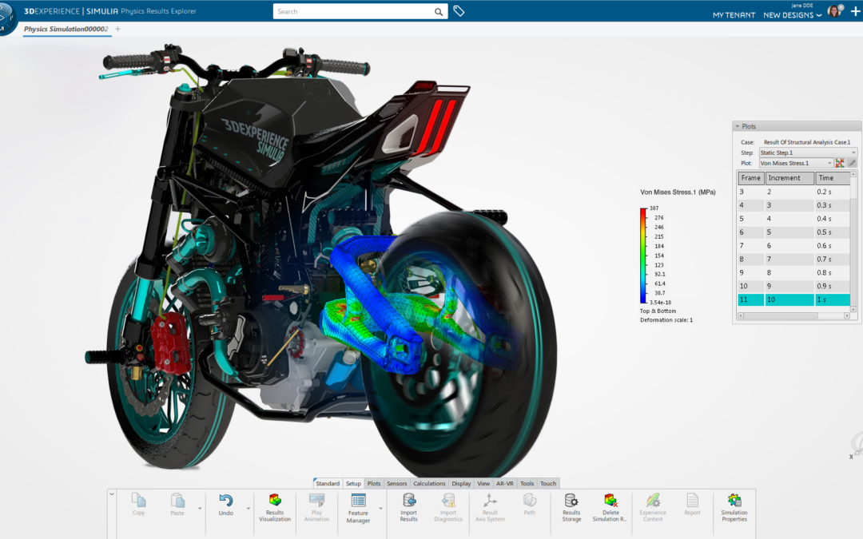Select frame 5 row at 0.4 s

click(x=793, y=219)
